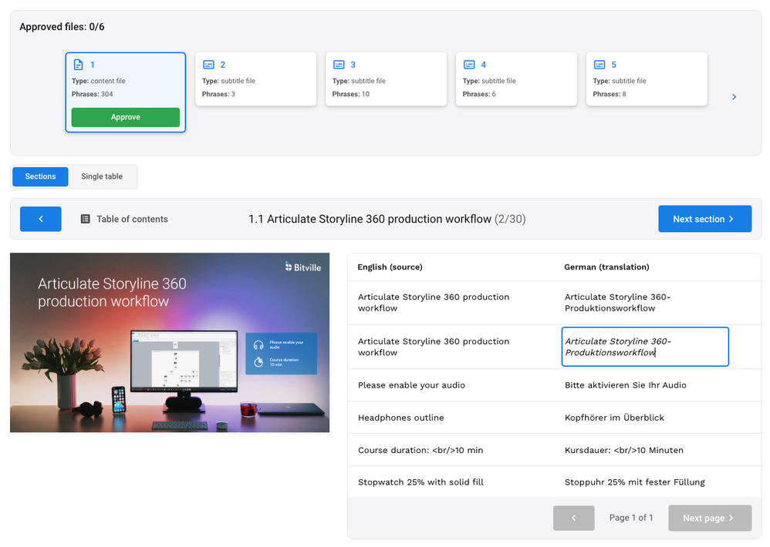Switch to the Single table view
Screen dimensions: 770x547
(102, 176)
